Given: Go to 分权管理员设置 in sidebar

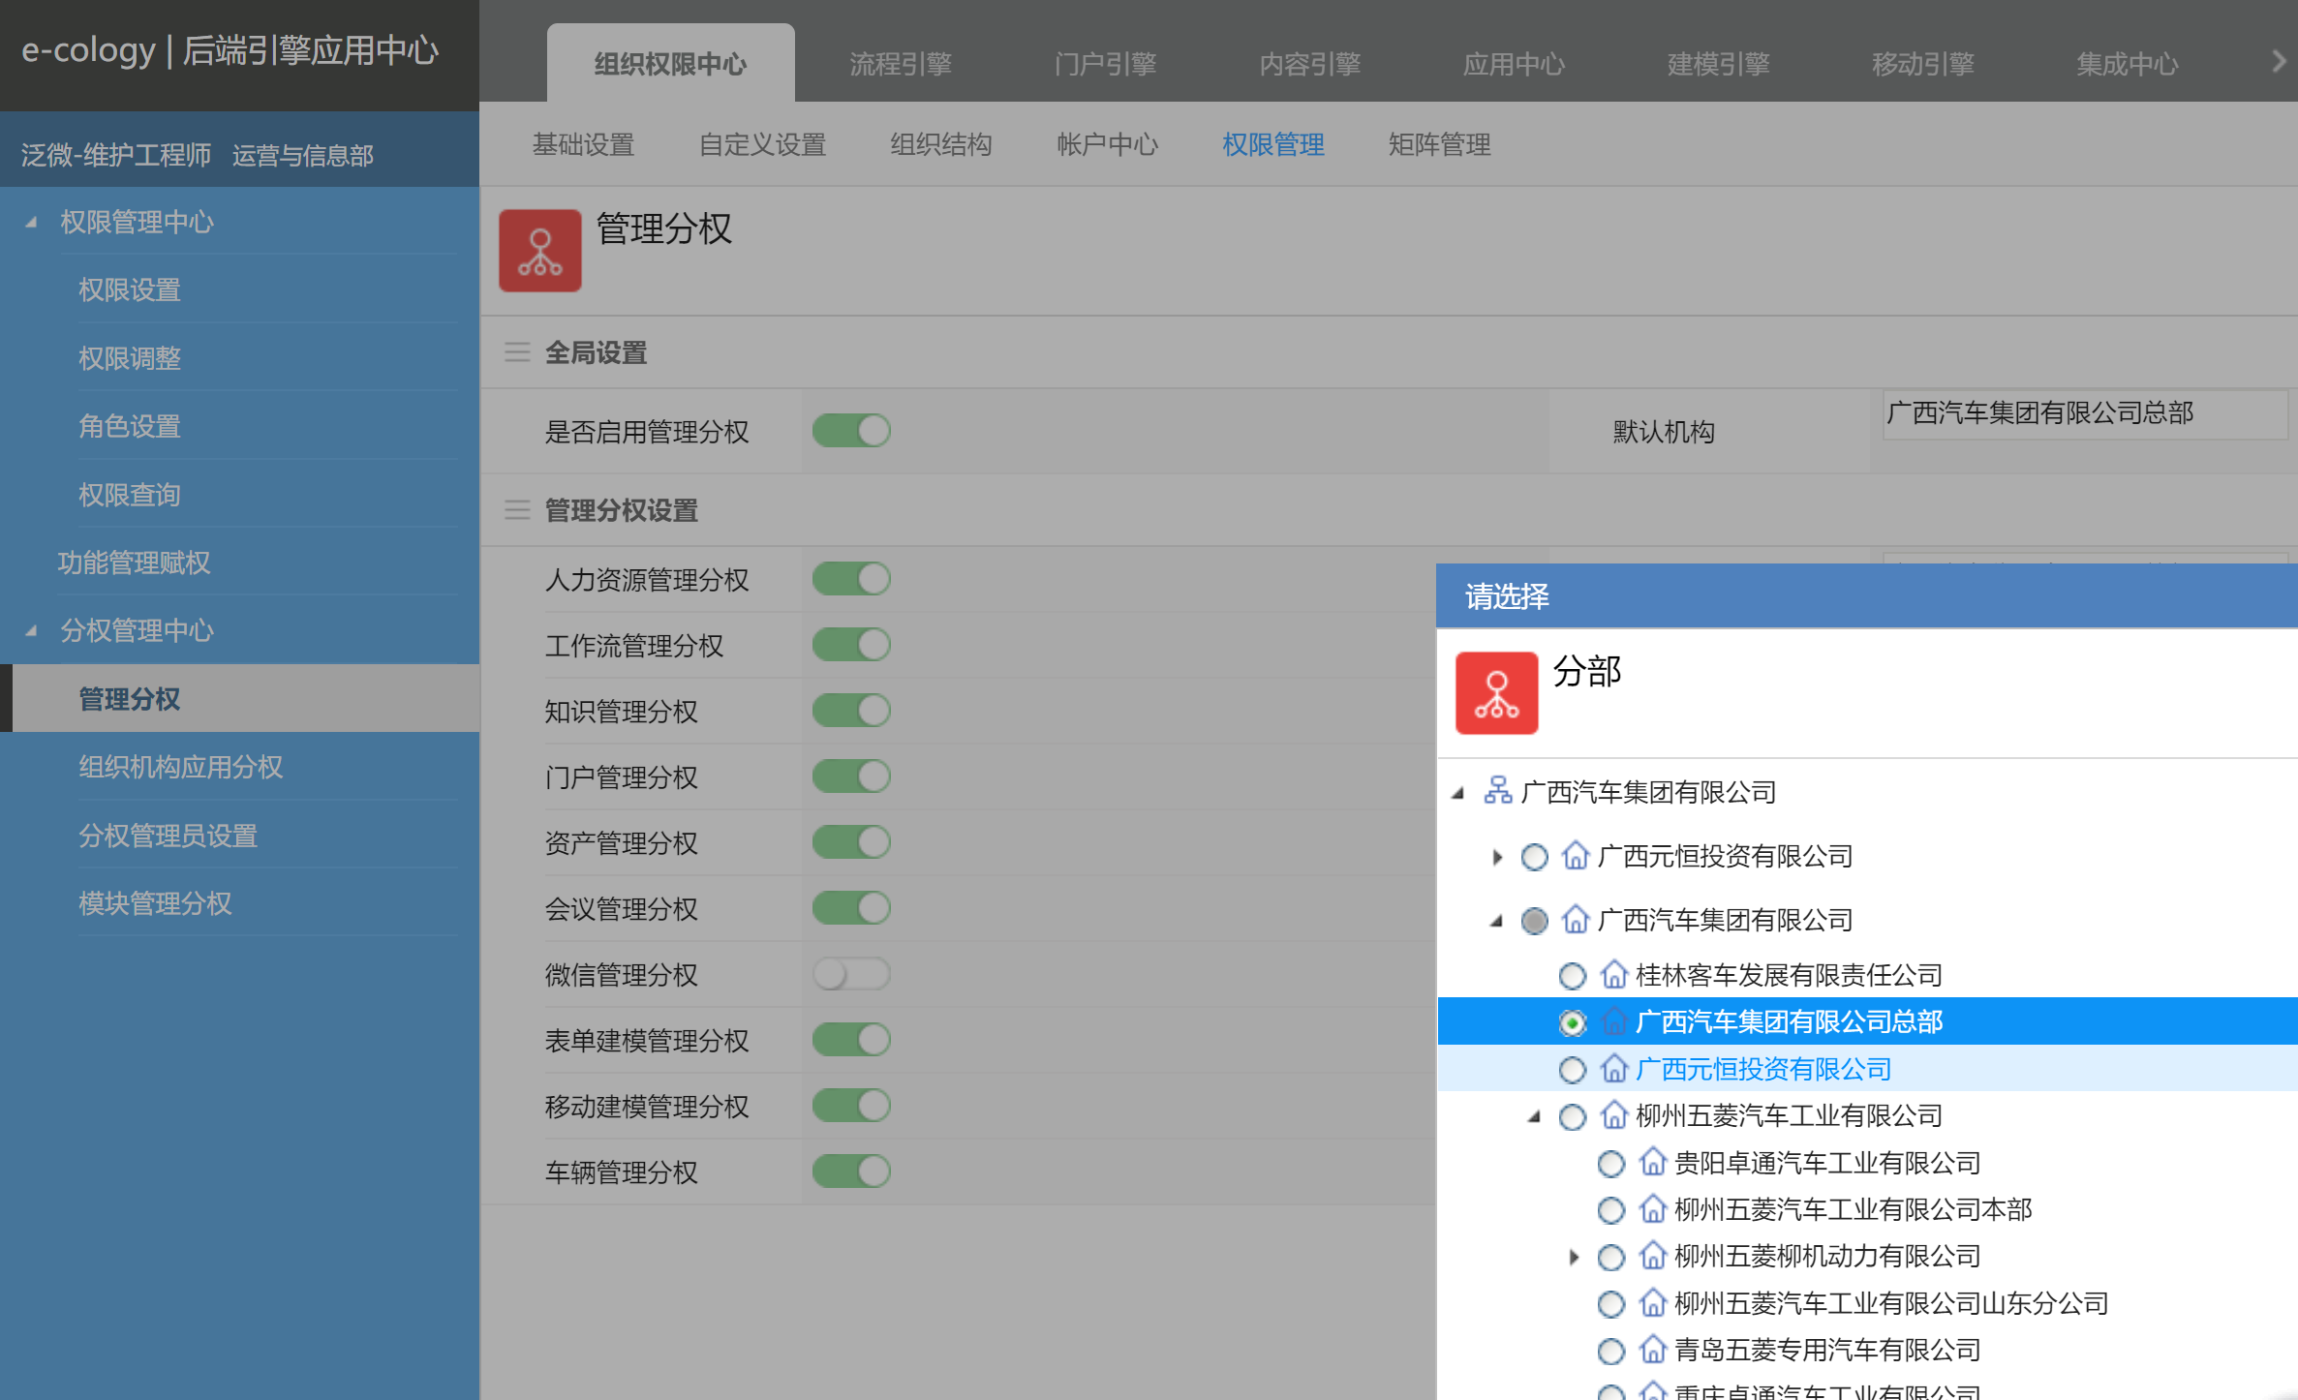Looking at the screenshot, I should click(x=169, y=836).
